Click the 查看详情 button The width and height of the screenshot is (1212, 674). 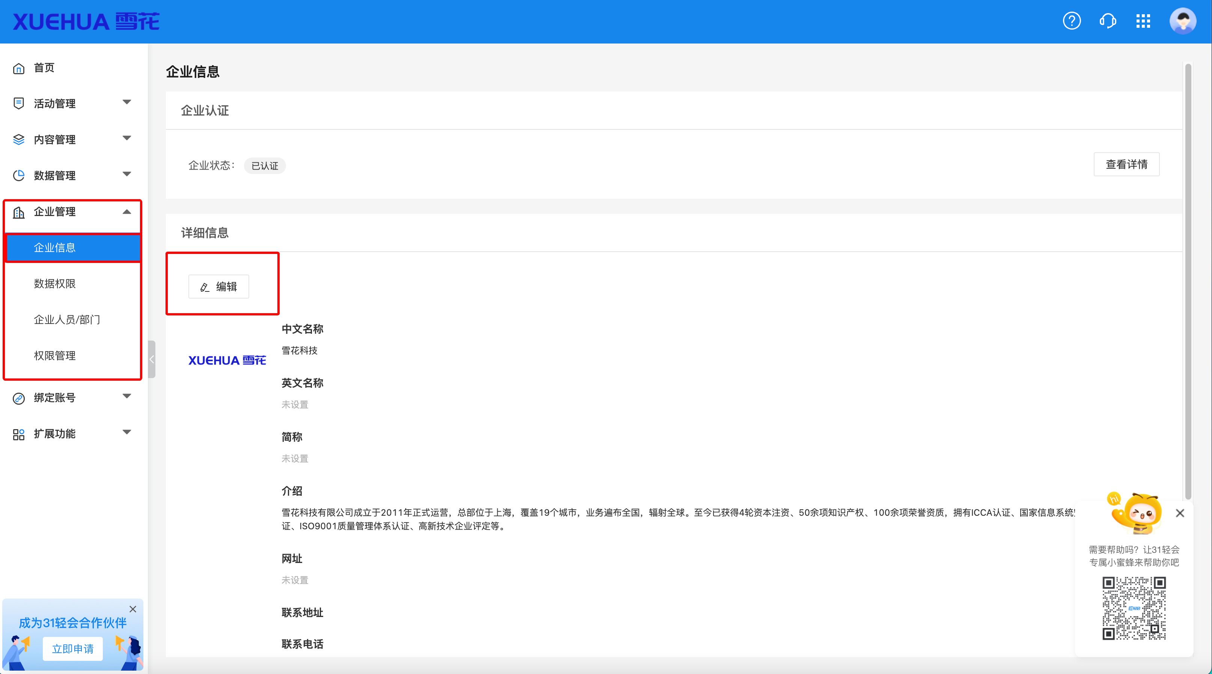click(1126, 165)
